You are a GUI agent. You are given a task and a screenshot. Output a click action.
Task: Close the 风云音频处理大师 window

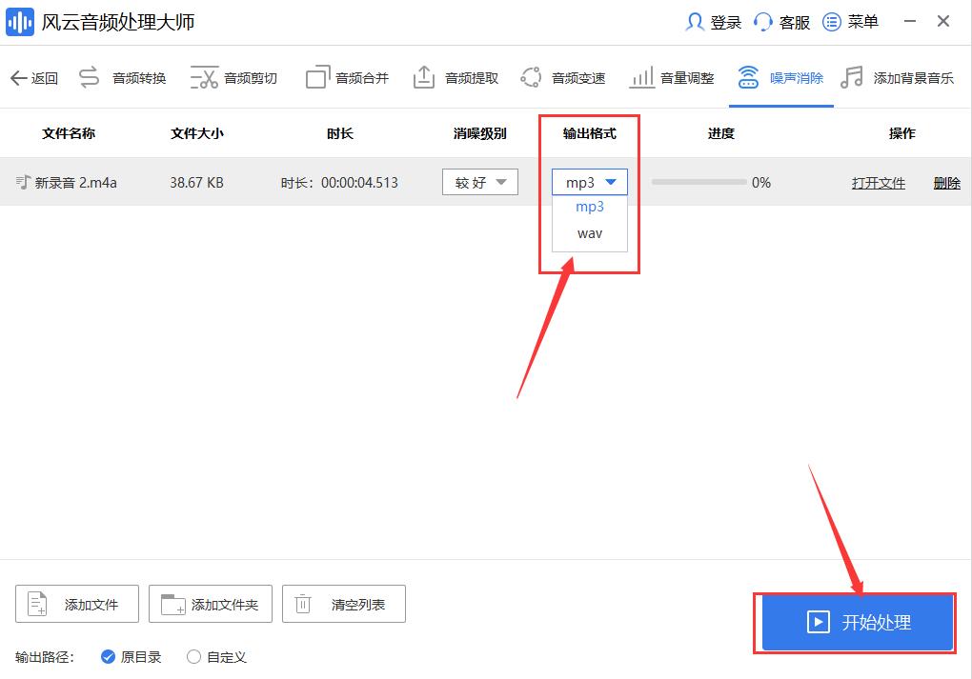pyautogui.click(x=943, y=21)
